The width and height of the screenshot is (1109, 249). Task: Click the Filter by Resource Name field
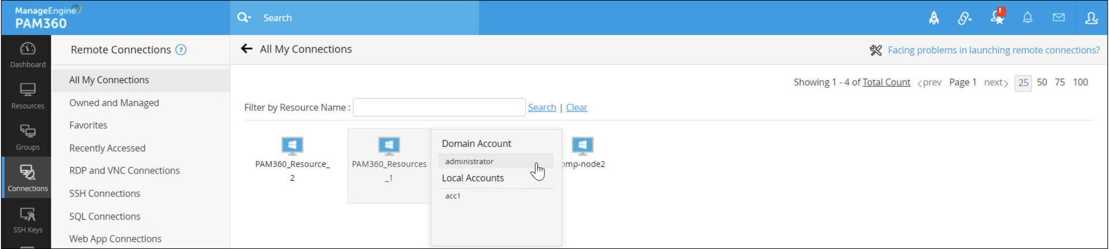coord(439,107)
